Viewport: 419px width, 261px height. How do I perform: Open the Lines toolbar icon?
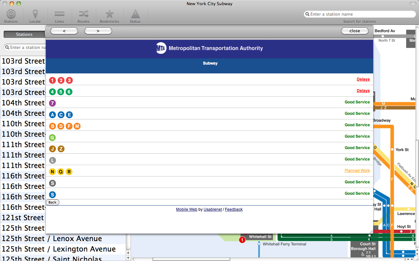pyautogui.click(x=60, y=14)
